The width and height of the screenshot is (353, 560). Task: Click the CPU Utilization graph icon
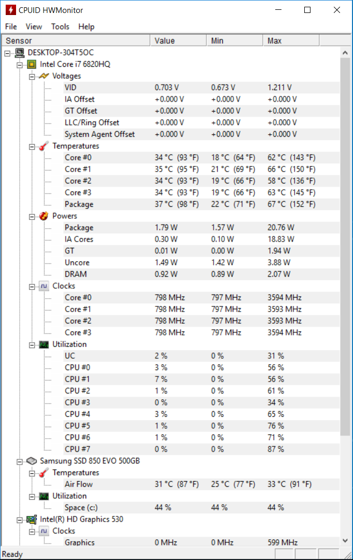coord(44,344)
